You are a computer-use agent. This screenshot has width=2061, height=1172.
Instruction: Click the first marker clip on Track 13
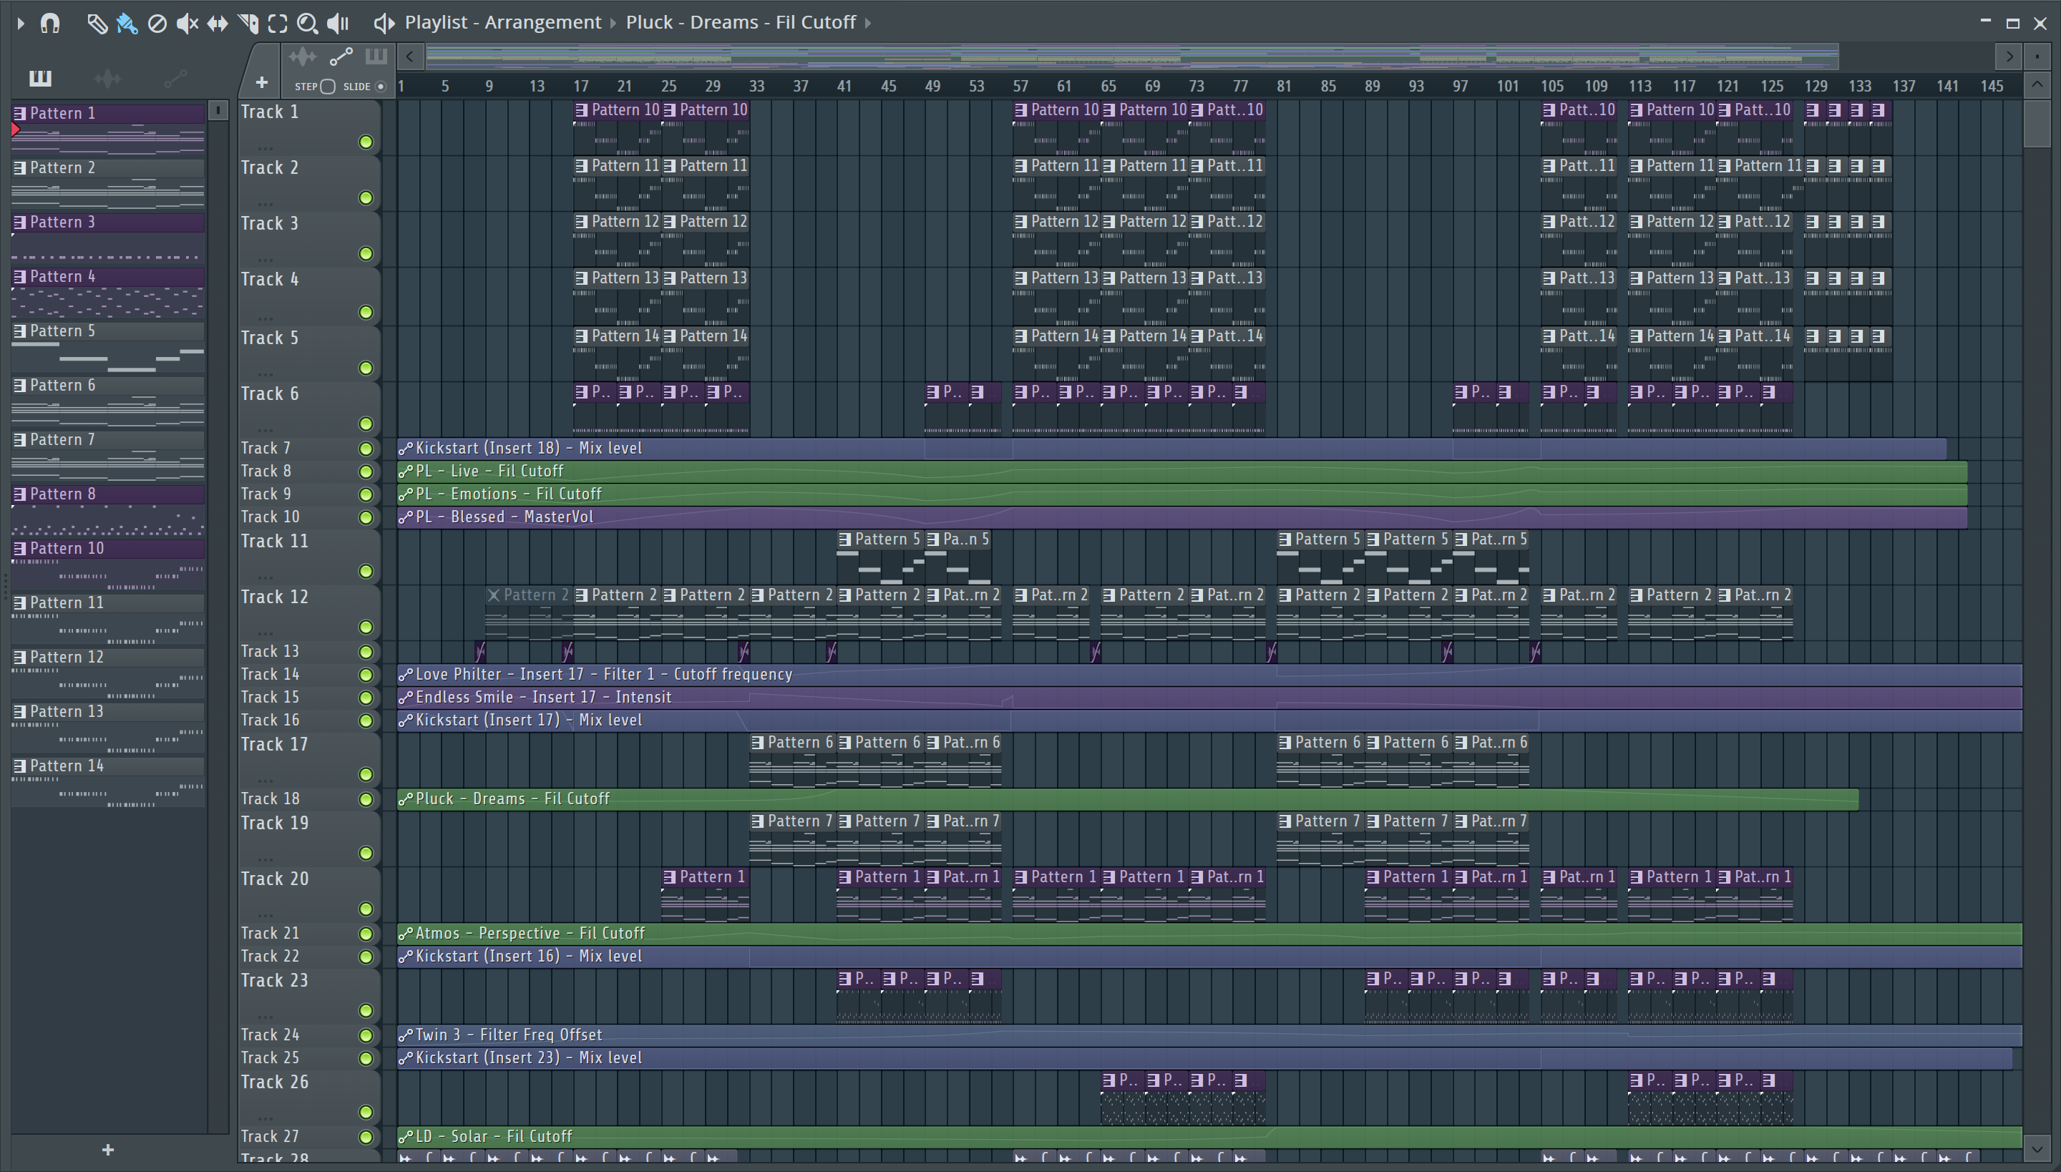pyautogui.click(x=479, y=652)
